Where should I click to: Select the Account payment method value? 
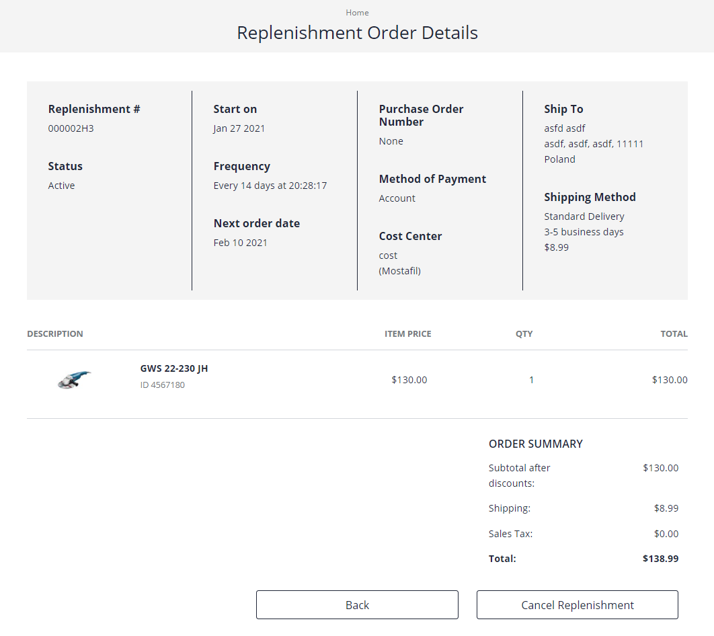pyautogui.click(x=397, y=198)
